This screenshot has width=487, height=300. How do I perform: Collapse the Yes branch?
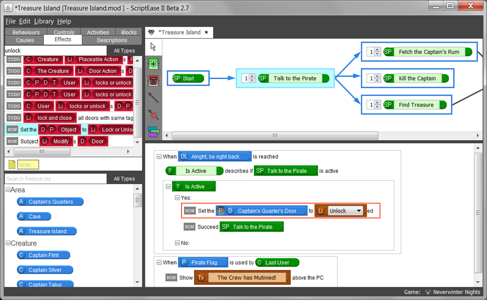click(177, 198)
